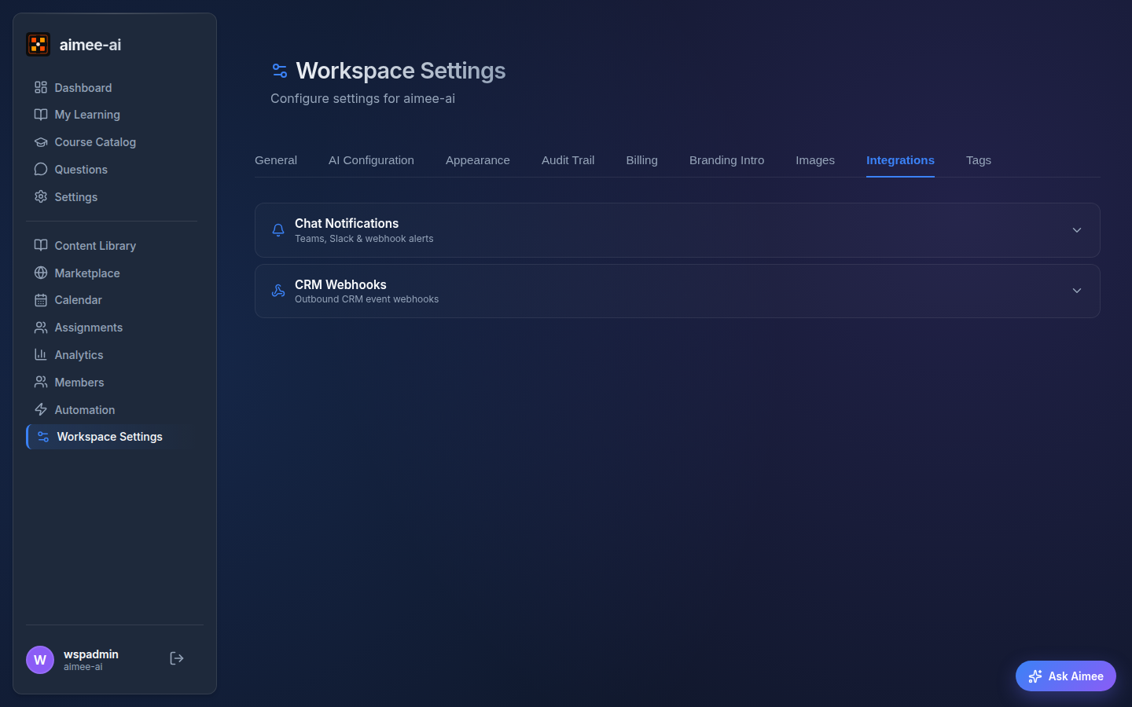Viewport: 1132px width, 707px height.
Task: Open the Appearance tab
Action: click(478, 160)
